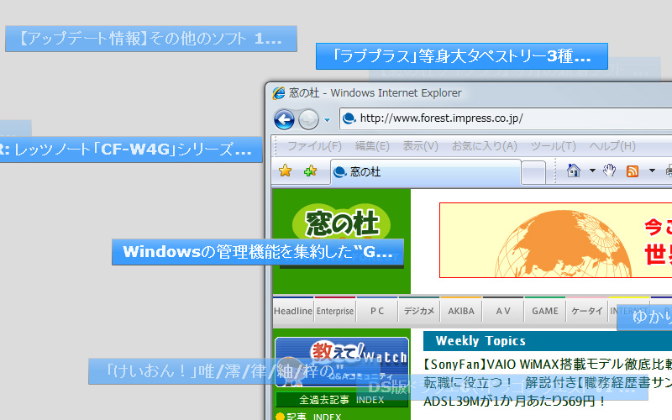Open the ADSL39Mが1か月あたり569円 link
Screen dimensions: 672x420
click(514, 402)
